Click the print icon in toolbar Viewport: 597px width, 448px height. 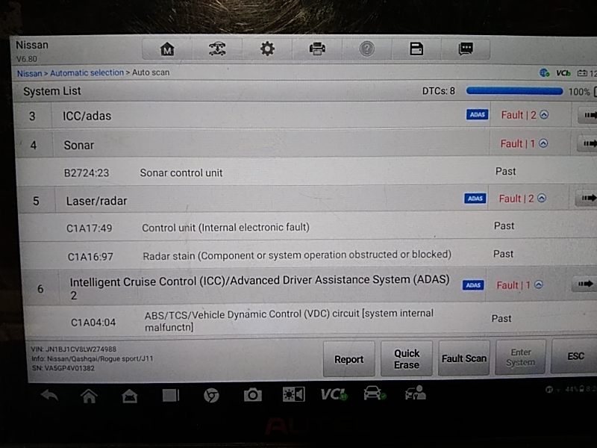pyautogui.click(x=317, y=49)
